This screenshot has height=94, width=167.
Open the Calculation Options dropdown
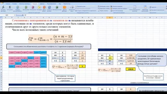tap(145, 9)
